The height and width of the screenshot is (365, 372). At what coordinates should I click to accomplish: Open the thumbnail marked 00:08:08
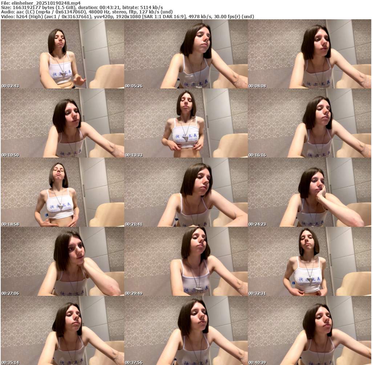click(x=310, y=54)
